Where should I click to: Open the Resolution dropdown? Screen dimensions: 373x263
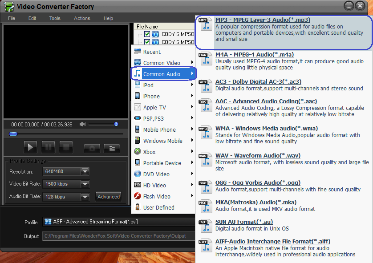click(x=85, y=171)
